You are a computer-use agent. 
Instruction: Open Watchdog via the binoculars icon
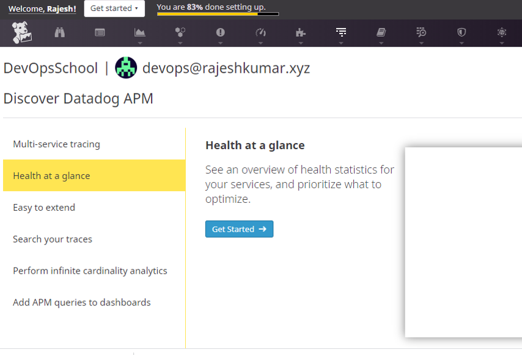pos(60,33)
